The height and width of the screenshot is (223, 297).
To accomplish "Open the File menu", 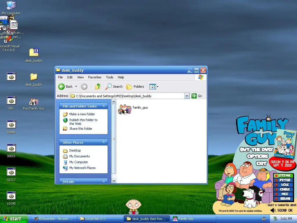I will [60, 77].
